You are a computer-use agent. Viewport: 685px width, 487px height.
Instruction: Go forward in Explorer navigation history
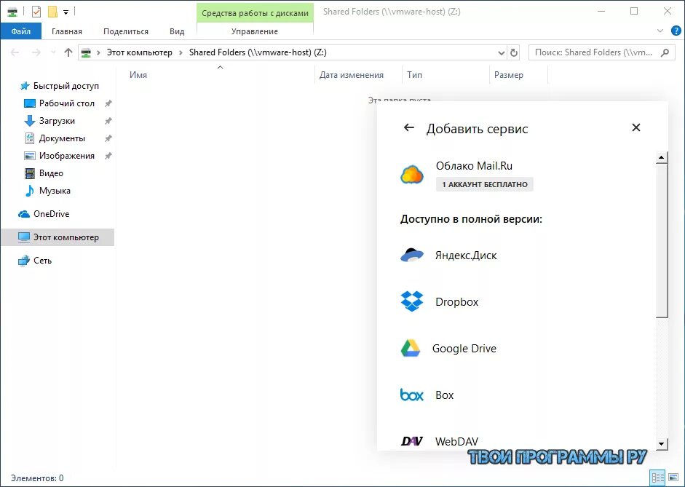pyautogui.click(x=36, y=52)
